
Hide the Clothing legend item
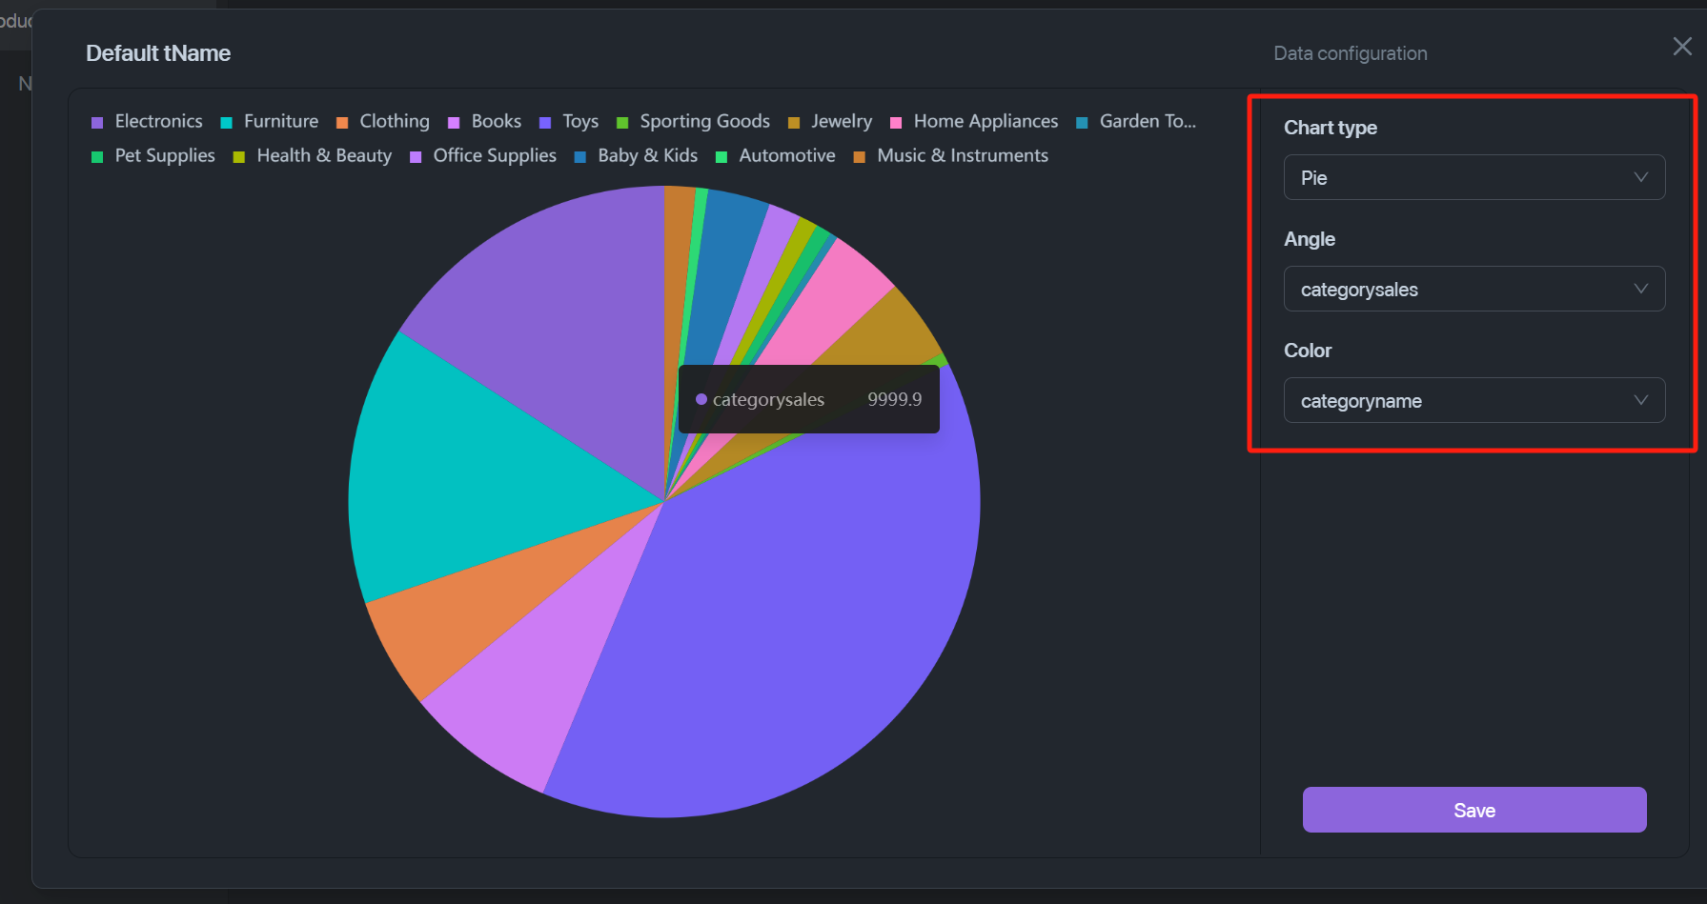click(394, 122)
